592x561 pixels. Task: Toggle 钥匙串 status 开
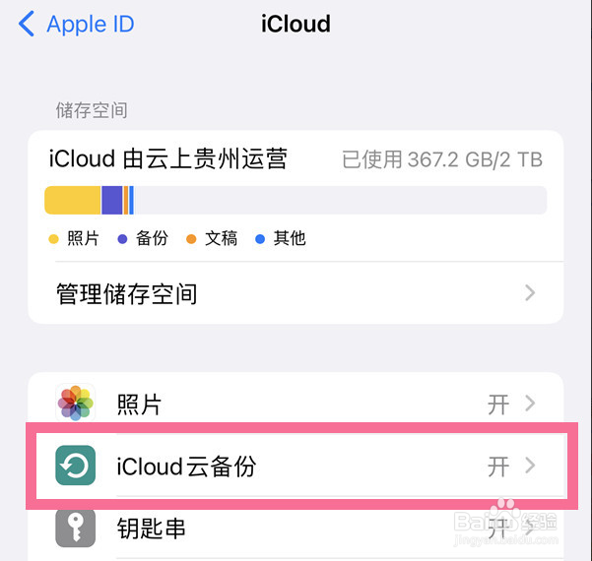click(498, 528)
